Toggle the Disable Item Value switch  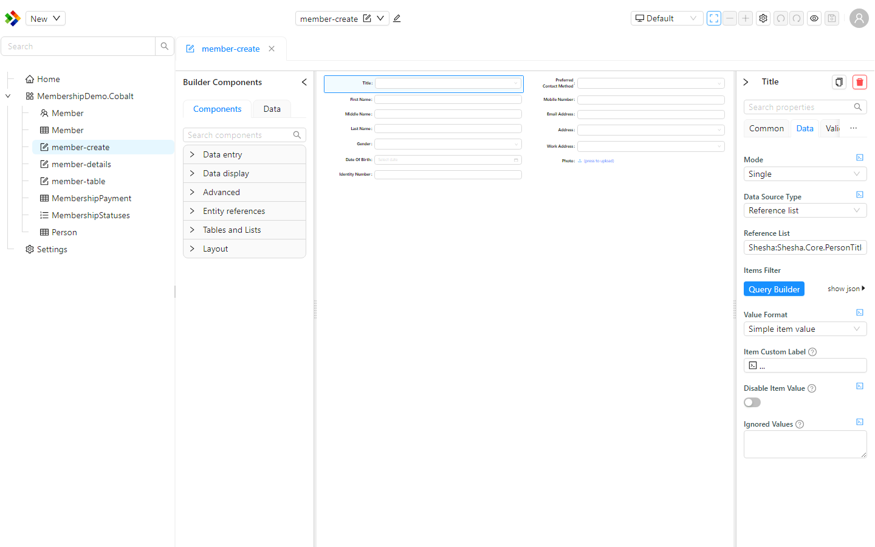[752, 402]
